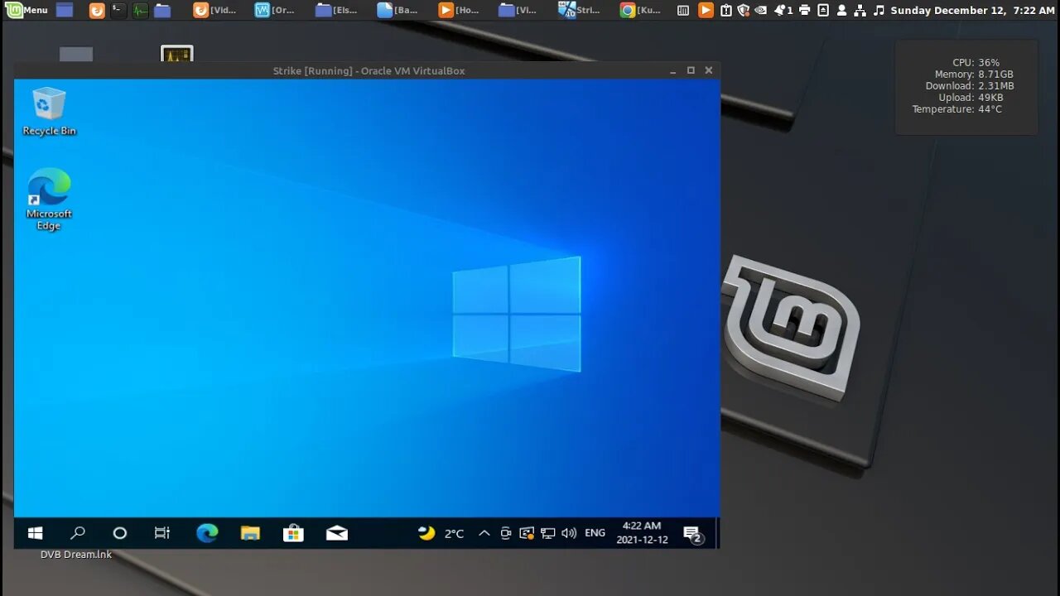Screen dimensions: 1060x596
Task: Open the file manager panel launcher
Action: point(162,11)
